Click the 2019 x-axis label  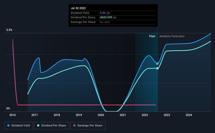tap(79, 115)
